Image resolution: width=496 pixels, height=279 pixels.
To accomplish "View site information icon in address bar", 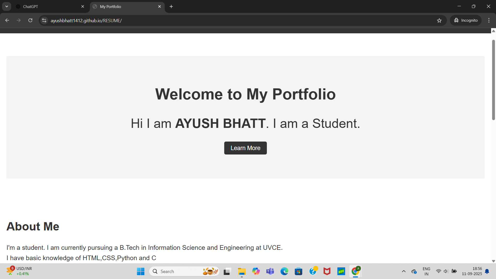I will 44,20.
